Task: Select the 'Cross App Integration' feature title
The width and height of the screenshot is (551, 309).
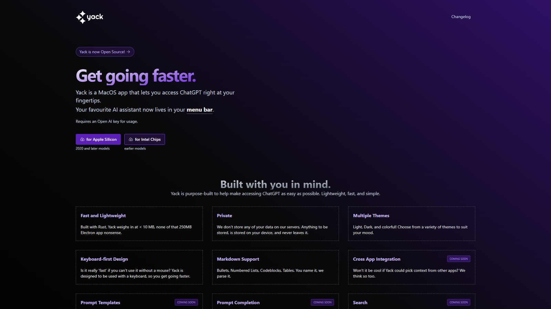Action: 377,259
